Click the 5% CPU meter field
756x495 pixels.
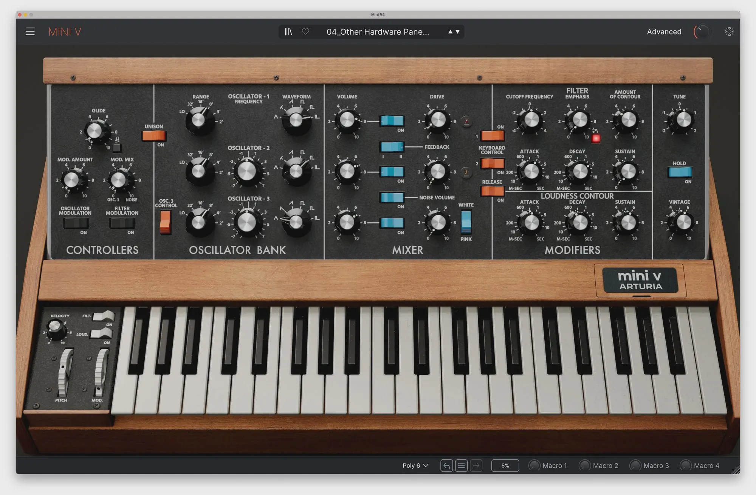(505, 466)
